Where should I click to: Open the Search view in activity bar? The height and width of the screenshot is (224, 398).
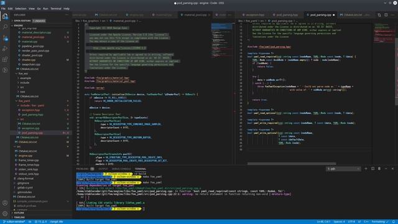click(5, 27)
